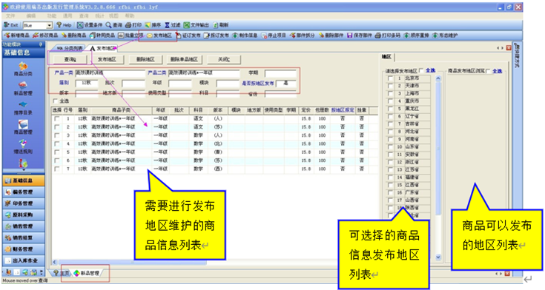Click 新增商品 in the toolbar

click(x=17, y=36)
